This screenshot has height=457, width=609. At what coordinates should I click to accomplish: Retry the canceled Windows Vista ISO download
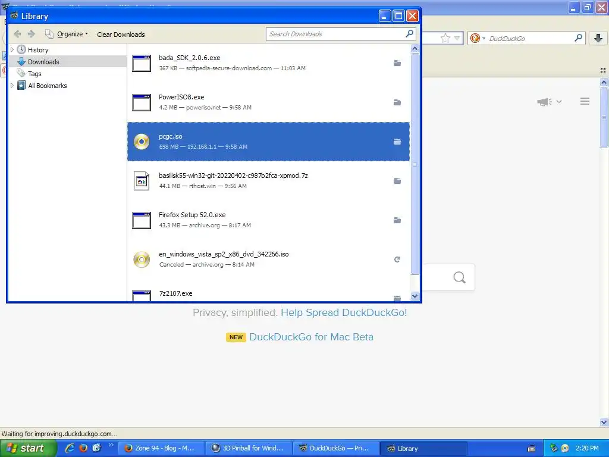tap(397, 259)
